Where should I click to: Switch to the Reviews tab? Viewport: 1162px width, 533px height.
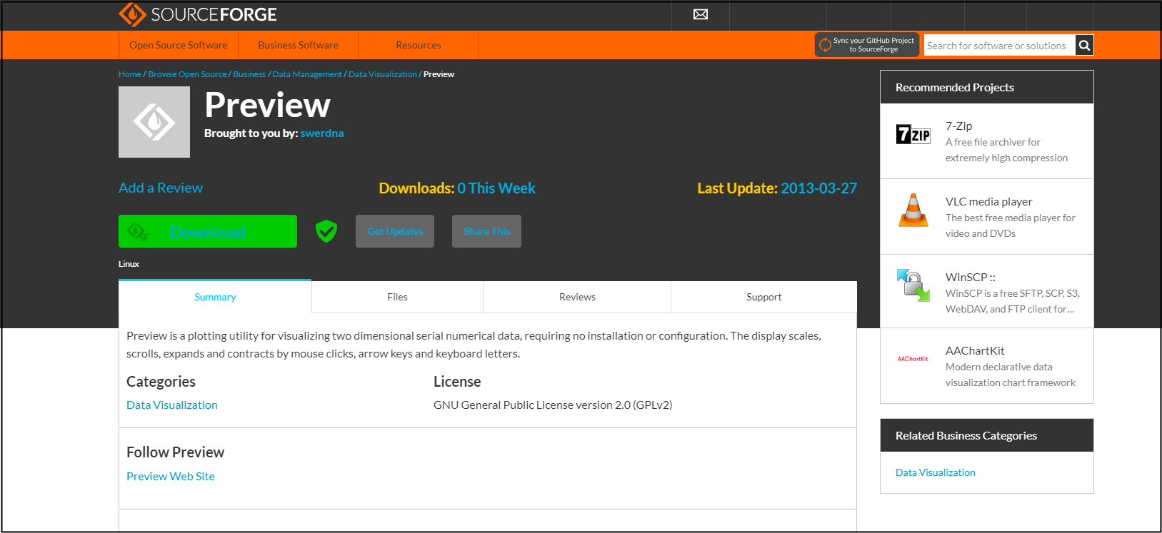577,297
